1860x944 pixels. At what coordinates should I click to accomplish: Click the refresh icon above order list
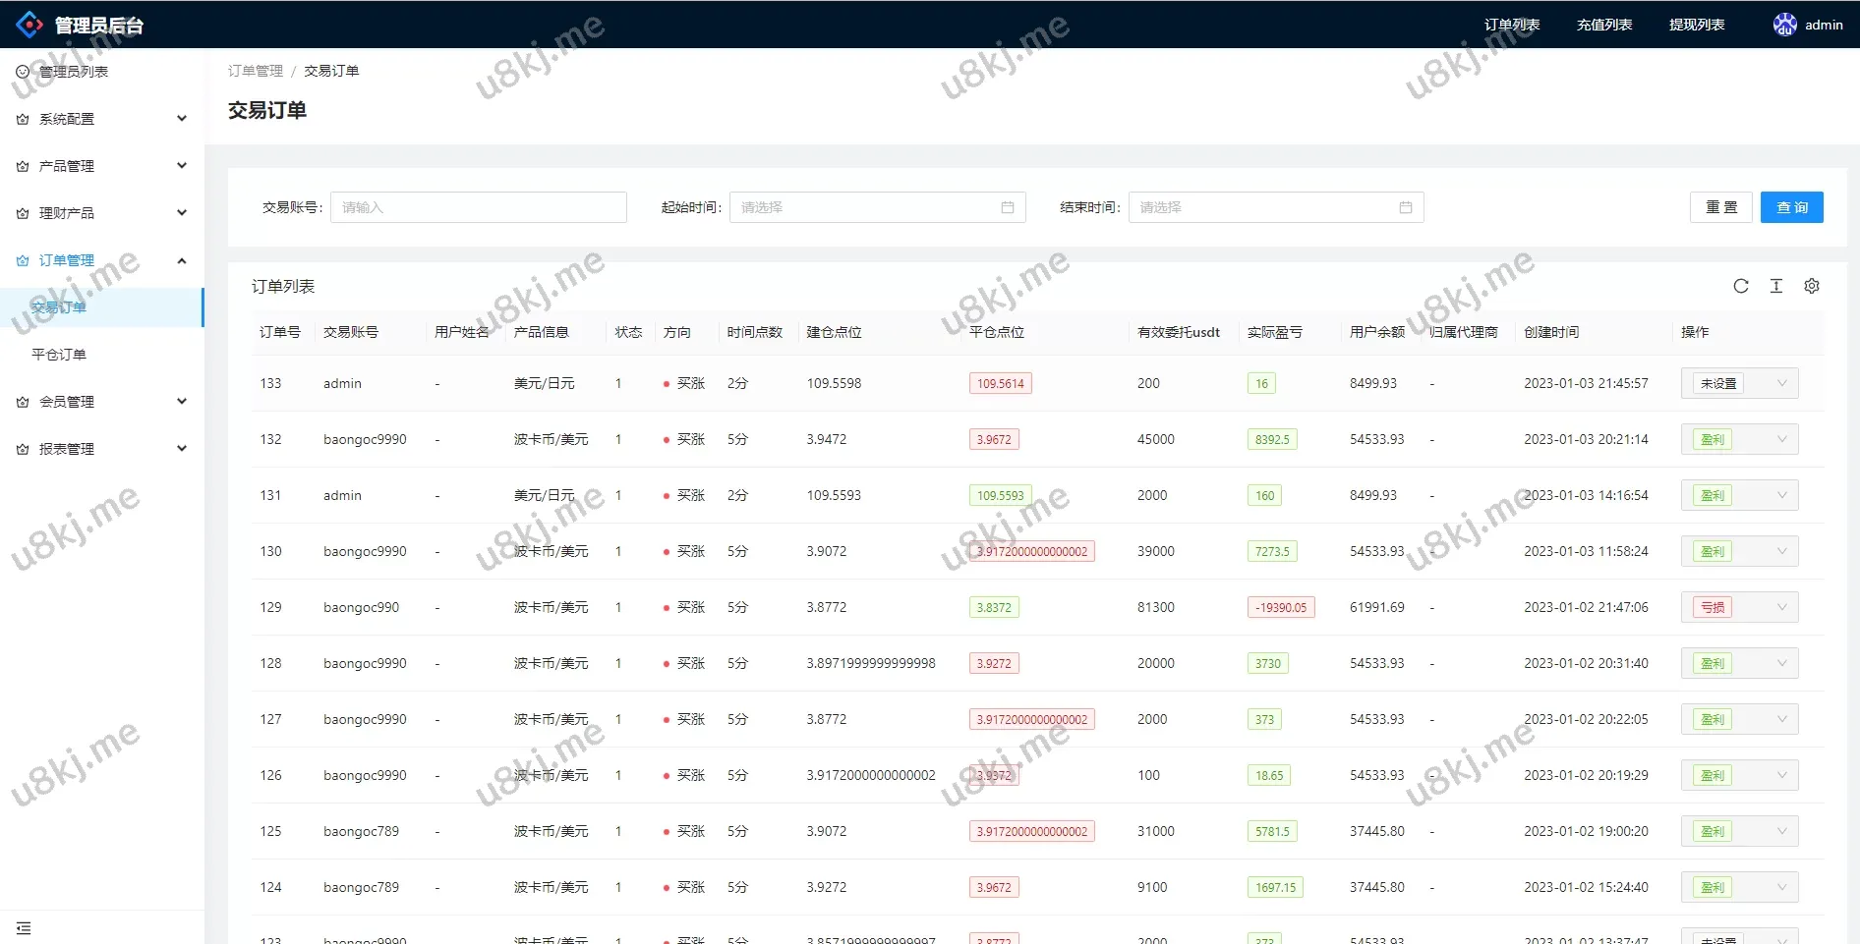pos(1740,286)
